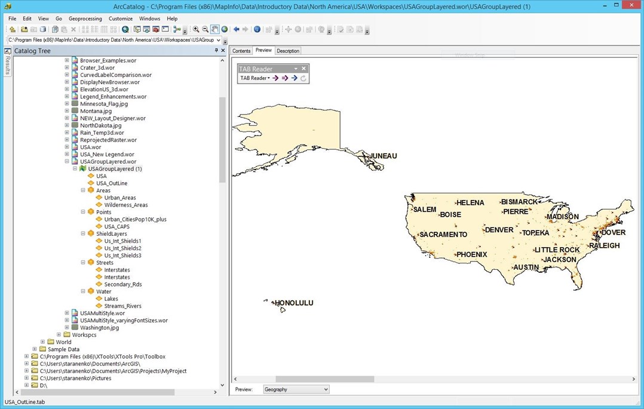Select the USA_OutLine layer
This screenshot has width=644, height=409.
pyautogui.click(x=112, y=183)
